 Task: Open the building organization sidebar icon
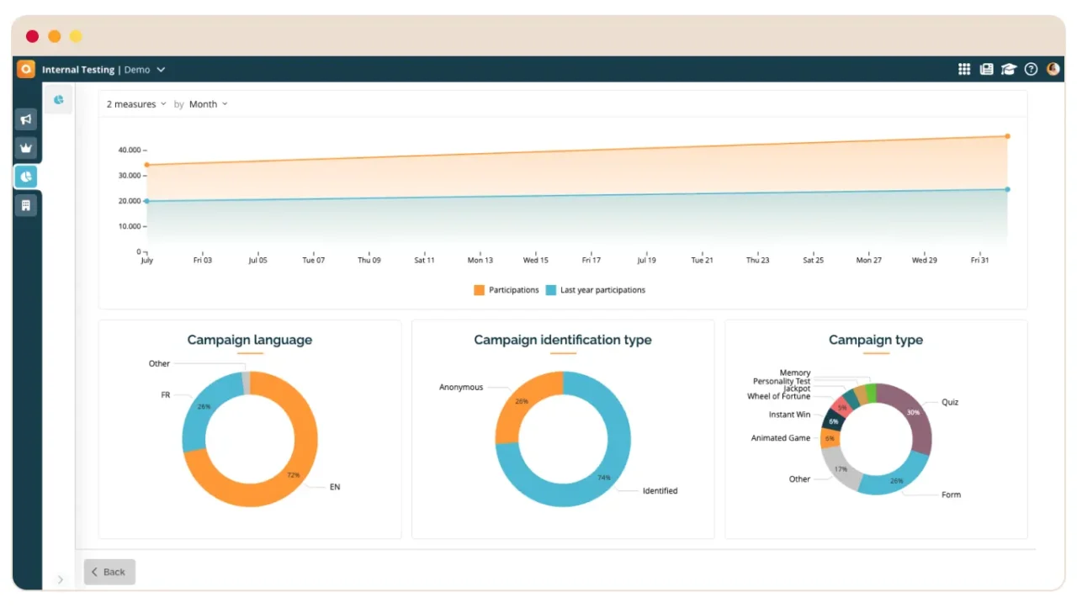coord(26,205)
